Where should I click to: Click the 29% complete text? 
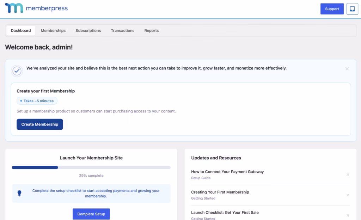[91, 176]
